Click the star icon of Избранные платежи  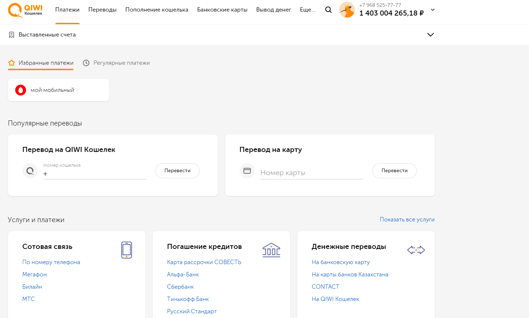(x=12, y=63)
